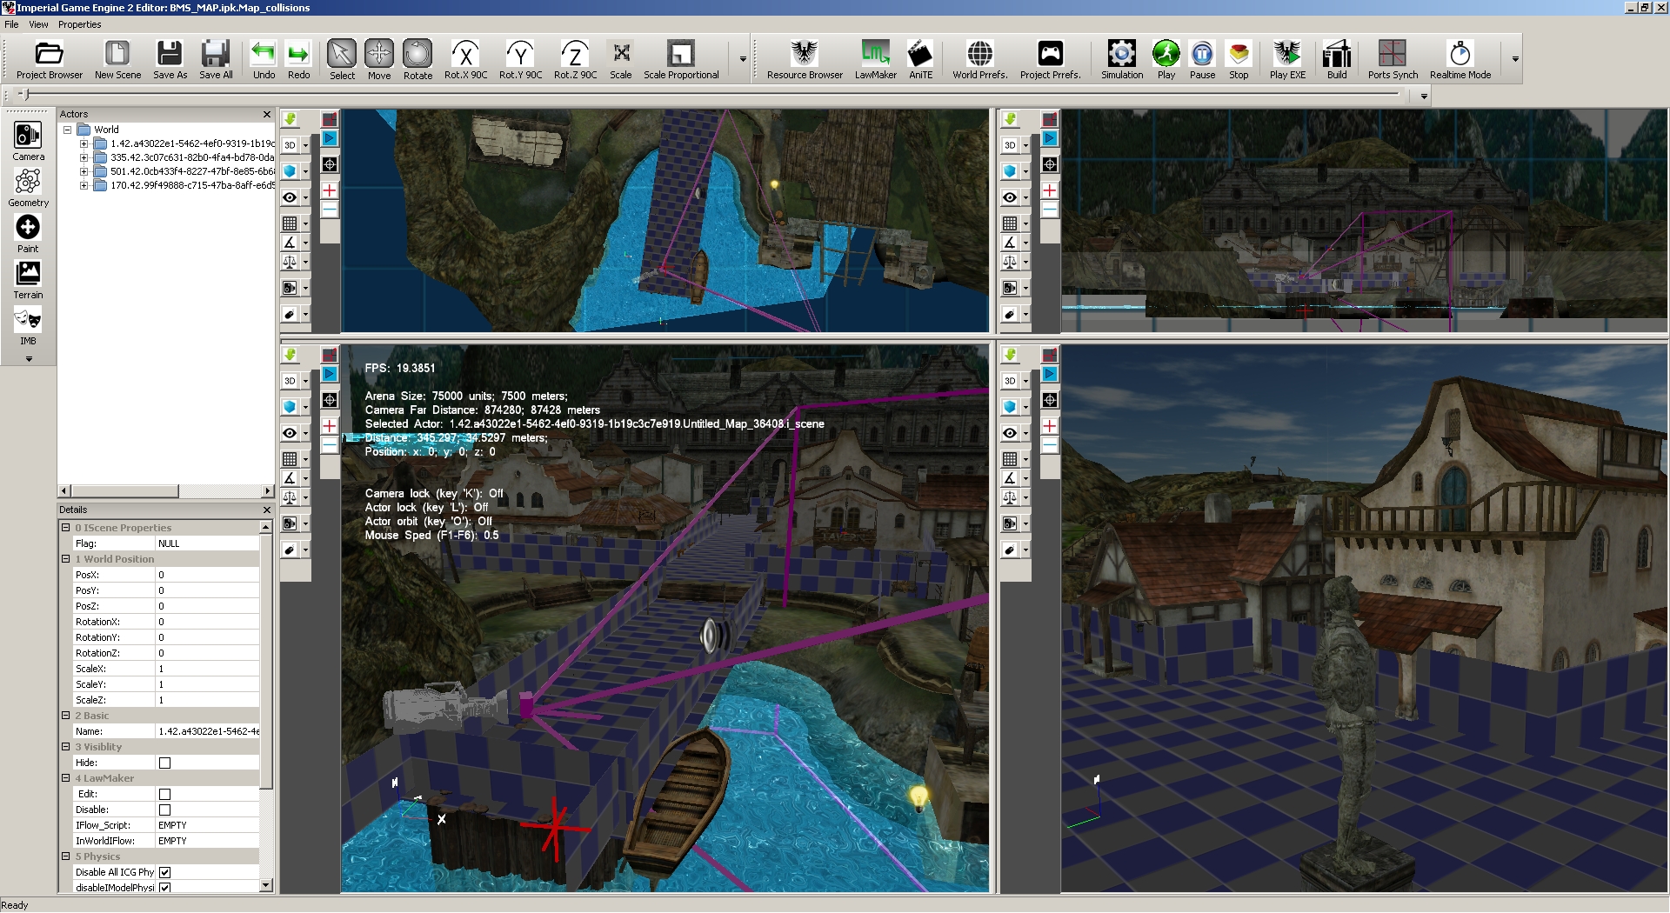Image resolution: width=1670 pixels, height=913 pixels.
Task: Expand the 335.42 actor folder
Action: click(84, 157)
